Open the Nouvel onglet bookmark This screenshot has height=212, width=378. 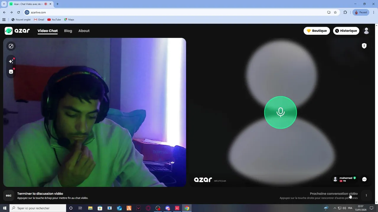21,19
